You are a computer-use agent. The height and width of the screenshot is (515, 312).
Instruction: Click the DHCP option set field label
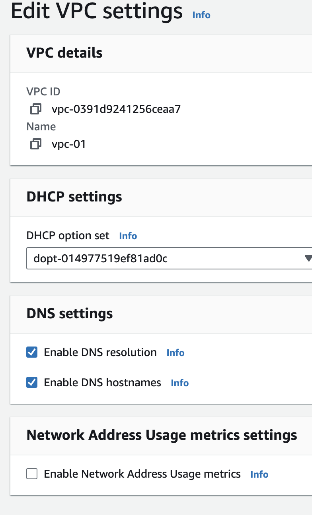click(x=68, y=236)
